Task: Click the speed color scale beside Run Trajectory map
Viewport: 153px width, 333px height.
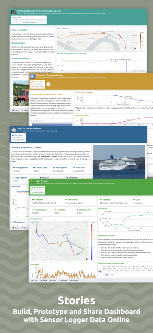Action: [x=92, y=242]
